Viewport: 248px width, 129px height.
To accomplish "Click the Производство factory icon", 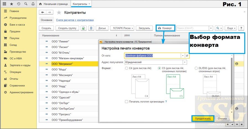I will pyautogui.click(x=6, y=52).
